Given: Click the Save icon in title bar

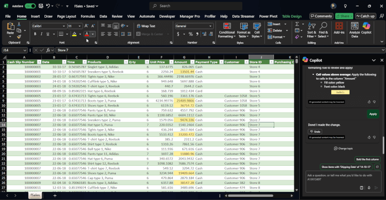Looking at the screenshot, I should pyautogui.click(x=41, y=6).
